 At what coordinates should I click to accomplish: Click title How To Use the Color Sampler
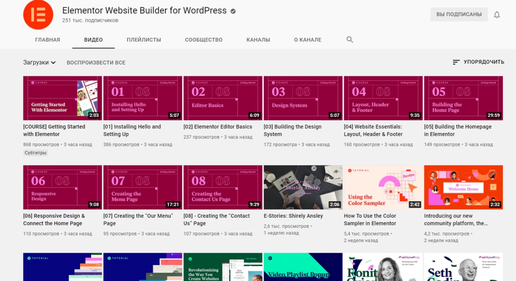tap(370, 219)
